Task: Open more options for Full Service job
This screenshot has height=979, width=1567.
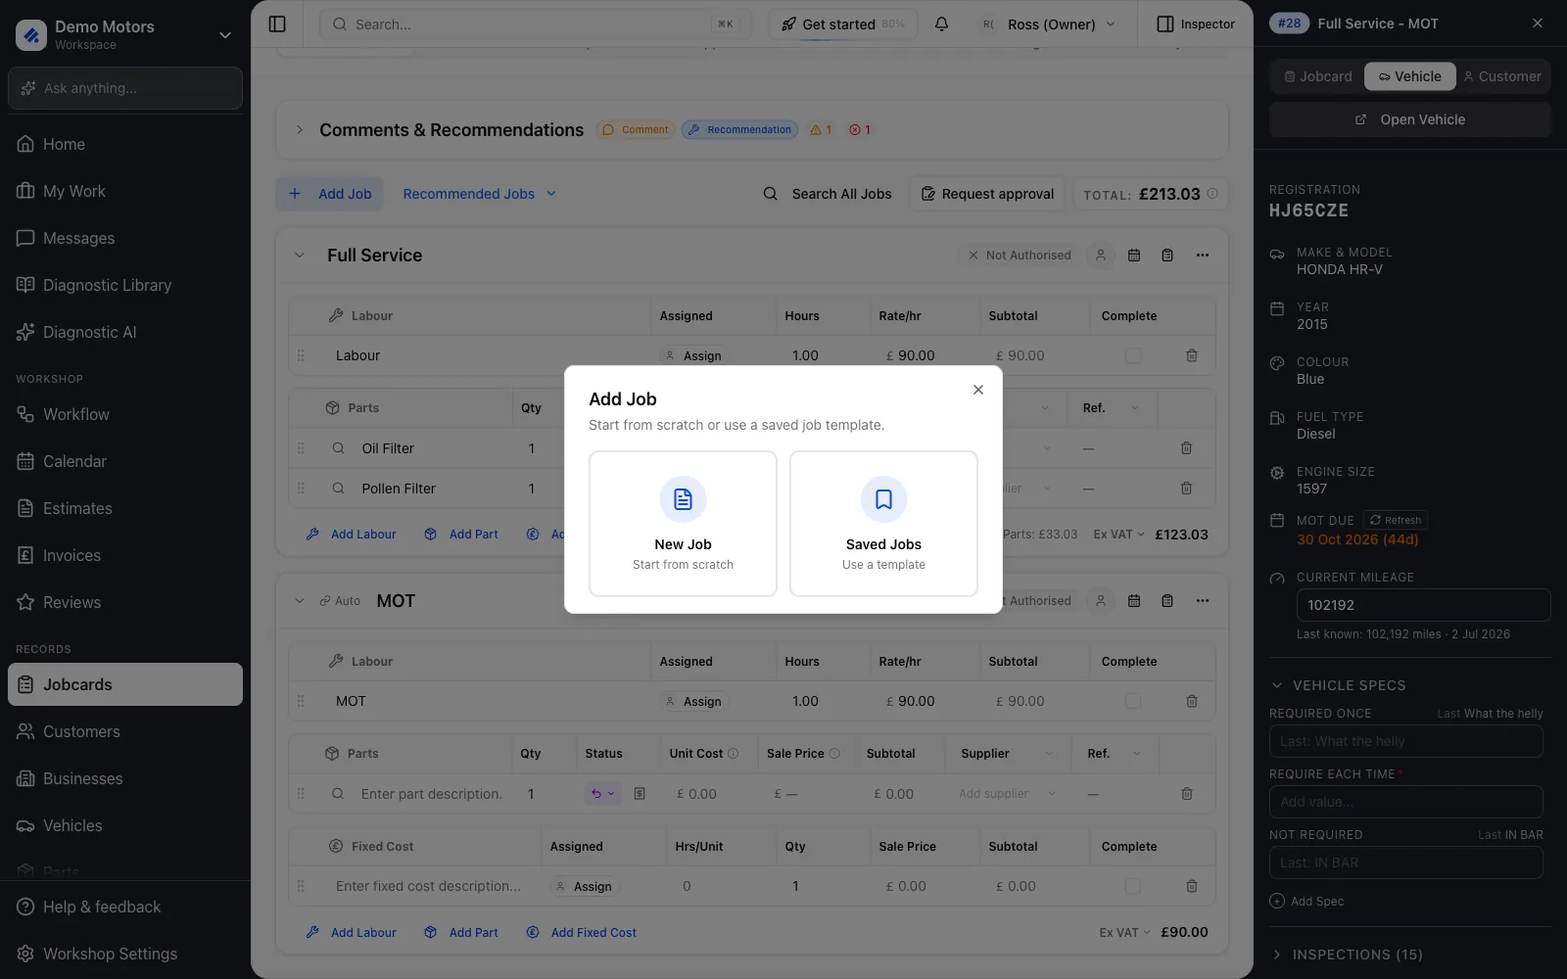Action: tap(1203, 256)
